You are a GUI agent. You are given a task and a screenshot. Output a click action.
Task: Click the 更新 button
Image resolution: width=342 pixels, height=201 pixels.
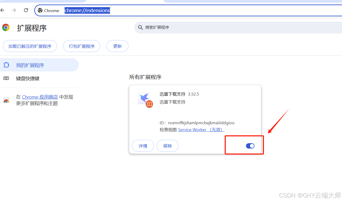tap(117, 46)
